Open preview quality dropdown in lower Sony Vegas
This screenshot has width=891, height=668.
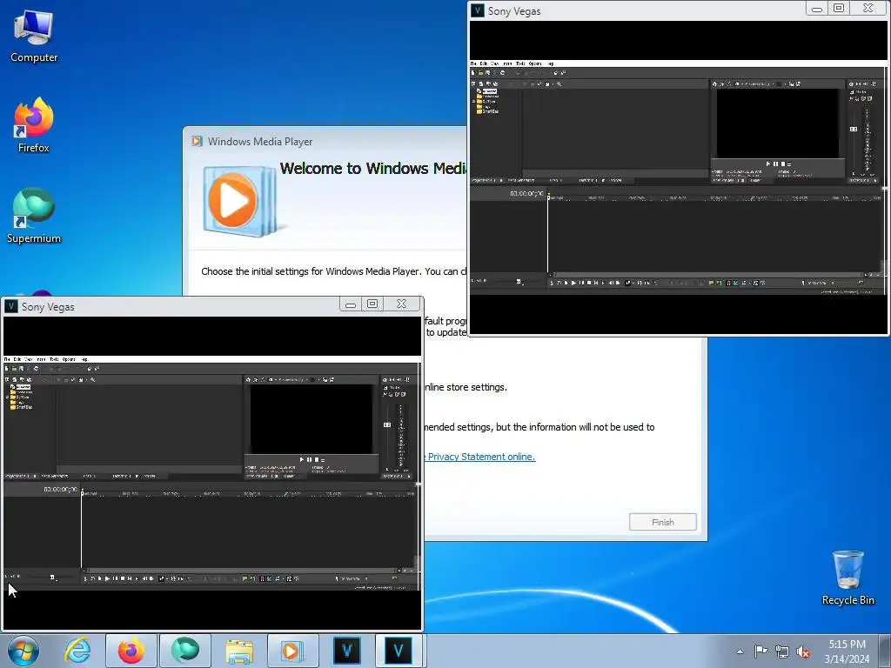pos(292,380)
